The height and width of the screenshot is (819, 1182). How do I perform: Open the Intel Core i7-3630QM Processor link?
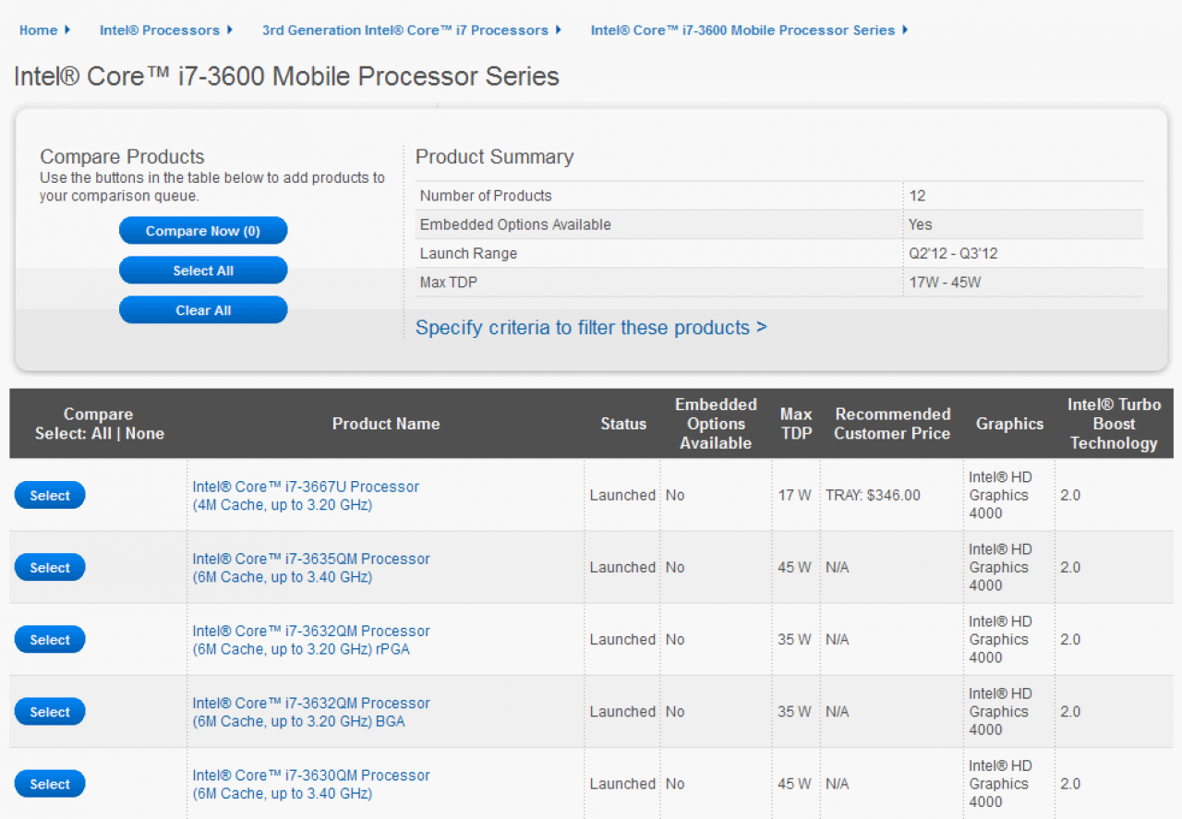[x=311, y=784]
